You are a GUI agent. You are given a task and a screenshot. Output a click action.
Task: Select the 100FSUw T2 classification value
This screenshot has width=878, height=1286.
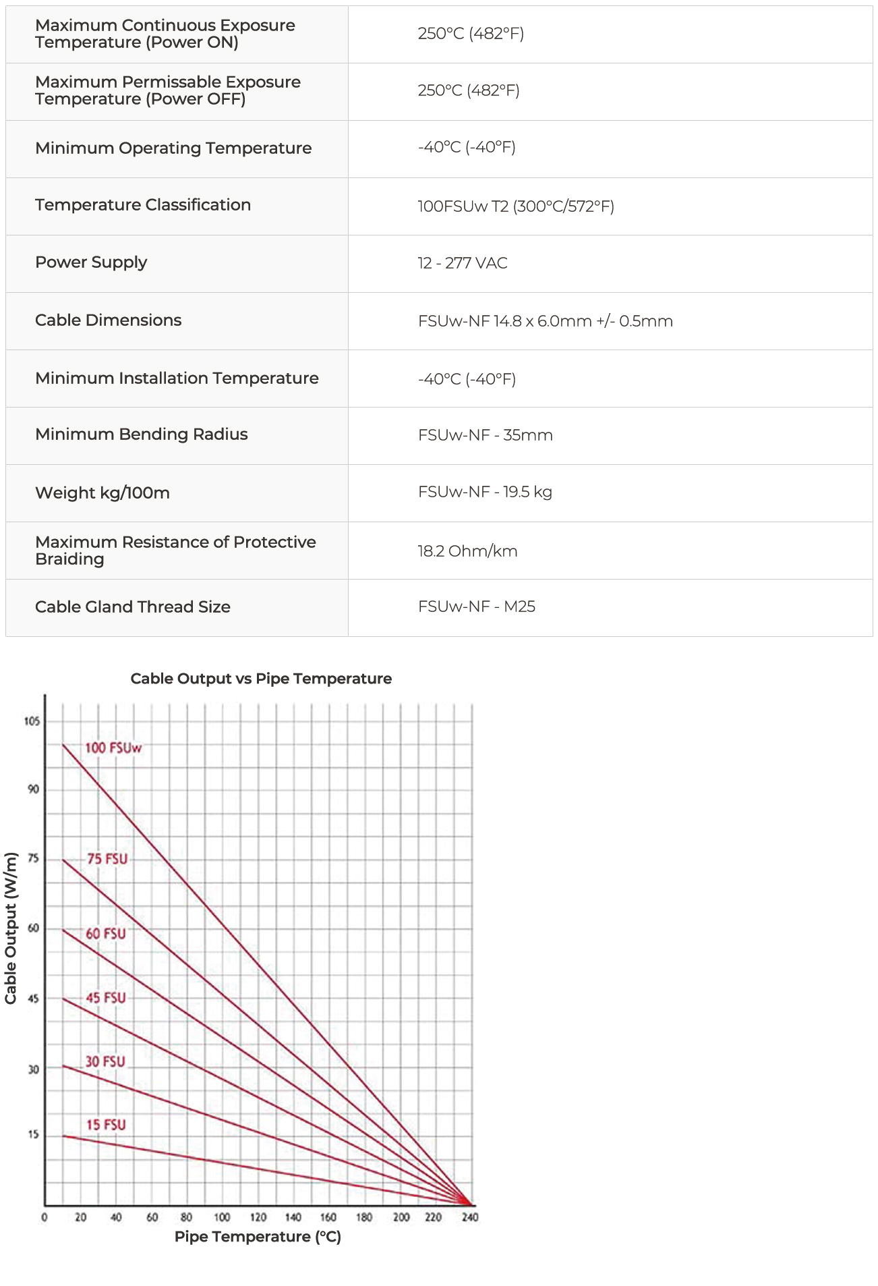tap(516, 206)
